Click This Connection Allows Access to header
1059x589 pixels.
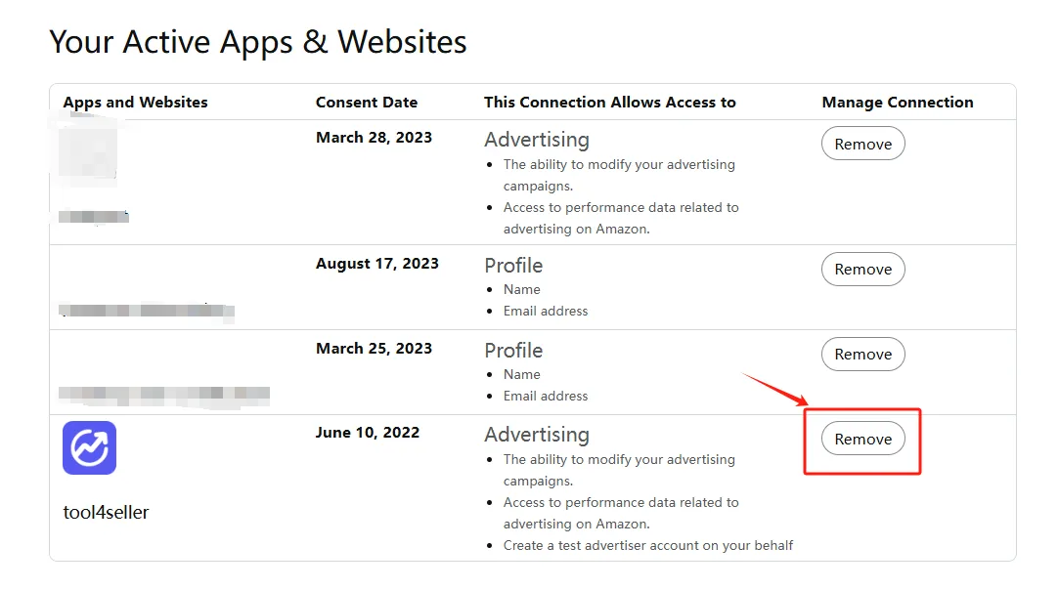click(x=610, y=103)
